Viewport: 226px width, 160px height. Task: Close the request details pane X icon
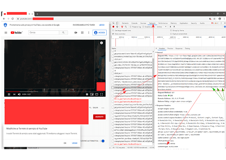tap(156, 48)
